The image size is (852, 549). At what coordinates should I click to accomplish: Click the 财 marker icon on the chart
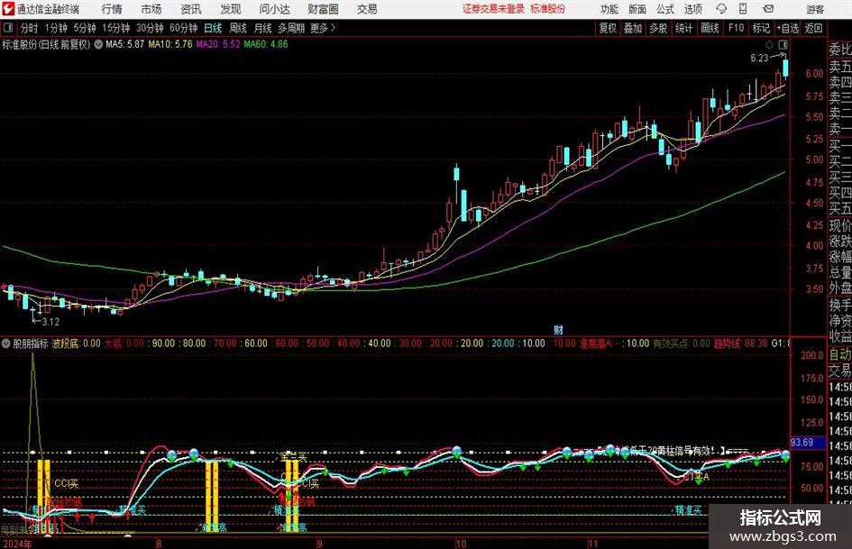[558, 329]
